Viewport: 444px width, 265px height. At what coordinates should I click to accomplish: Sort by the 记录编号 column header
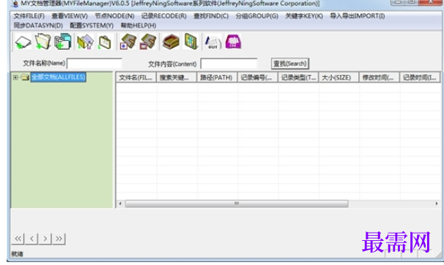pos(258,77)
